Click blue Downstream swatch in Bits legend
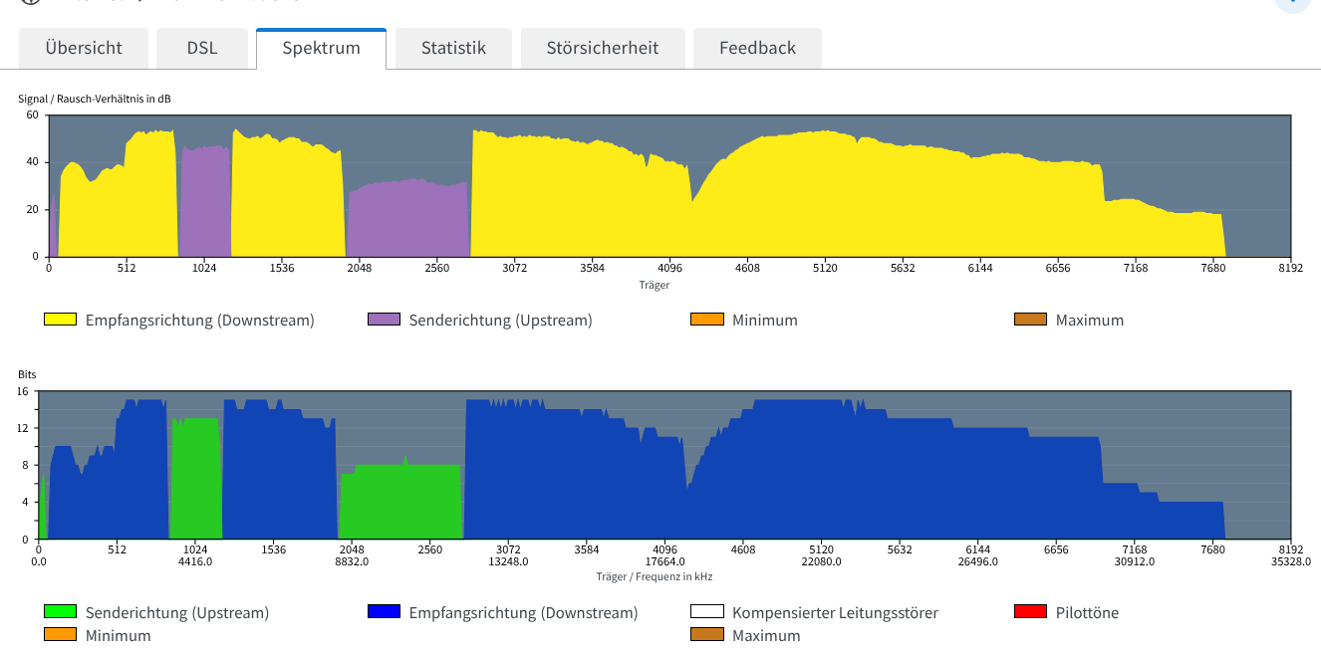The width and height of the screenshot is (1321, 653). (x=384, y=612)
